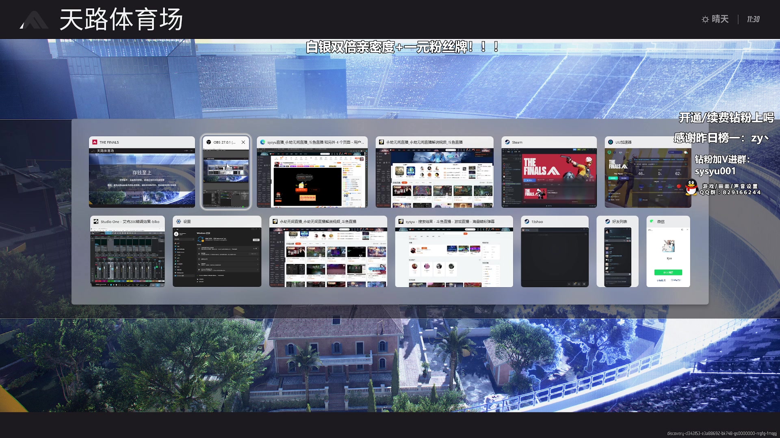Switch to Studio One mixer window preview
Image resolution: width=780 pixels, height=438 pixels.
tap(128, 257)
